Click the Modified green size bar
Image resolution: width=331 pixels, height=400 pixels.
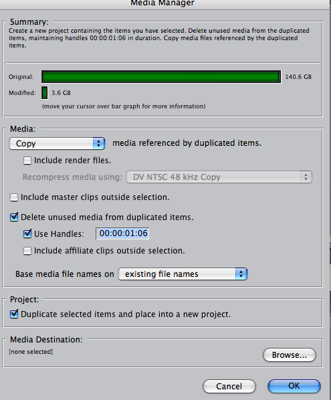click(45, 93)
